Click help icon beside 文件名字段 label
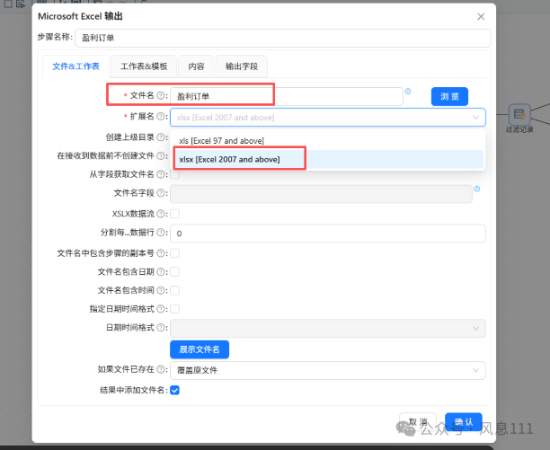This screenshot has height=450, width=550. click(160, 193)
